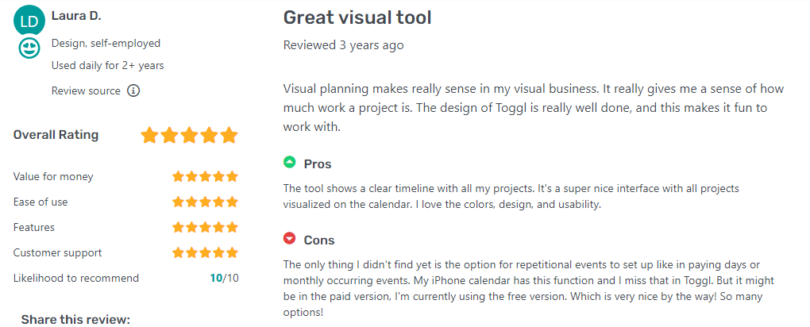Screen dimensions: 810x327
Task: Click the Ease of use stars
Action: click(205, 202)
